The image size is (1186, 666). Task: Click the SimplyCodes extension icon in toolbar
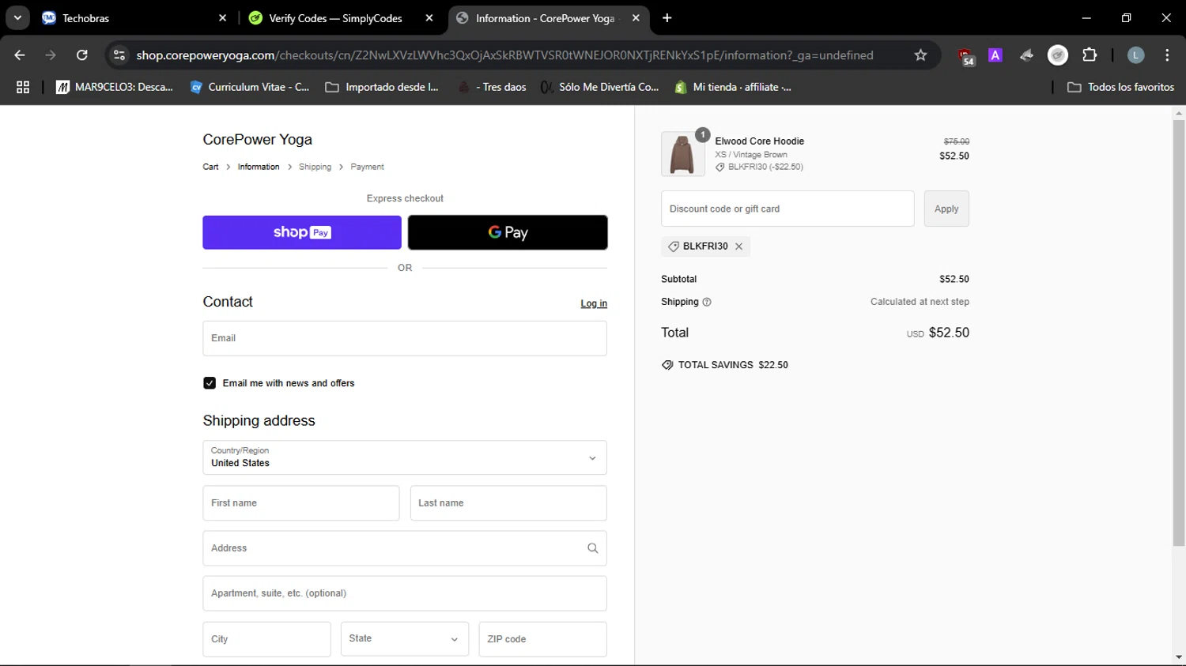1058,55
